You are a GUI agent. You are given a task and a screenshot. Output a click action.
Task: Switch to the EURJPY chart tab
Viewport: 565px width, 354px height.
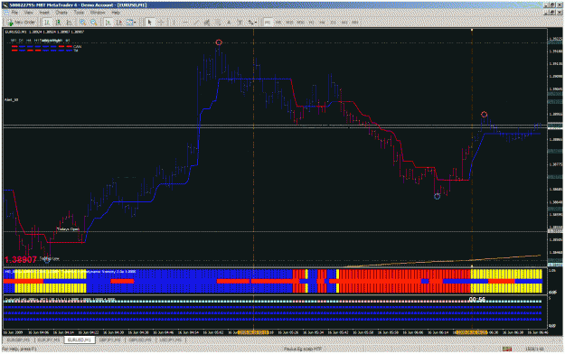click(49, 340)
